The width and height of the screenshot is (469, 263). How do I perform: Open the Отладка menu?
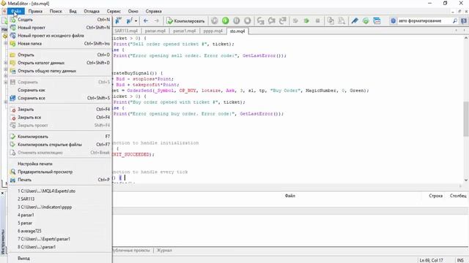tap(92, 12)
